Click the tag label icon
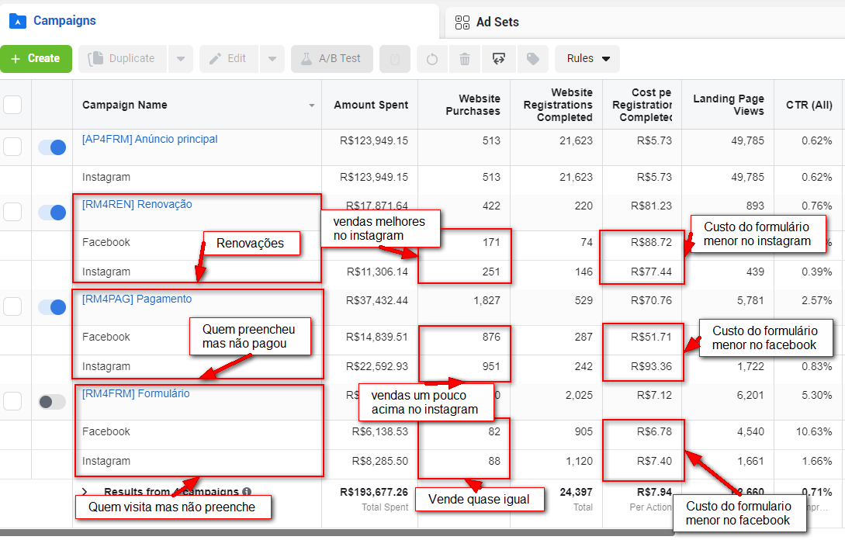845x540 pixels. (532, 59)
